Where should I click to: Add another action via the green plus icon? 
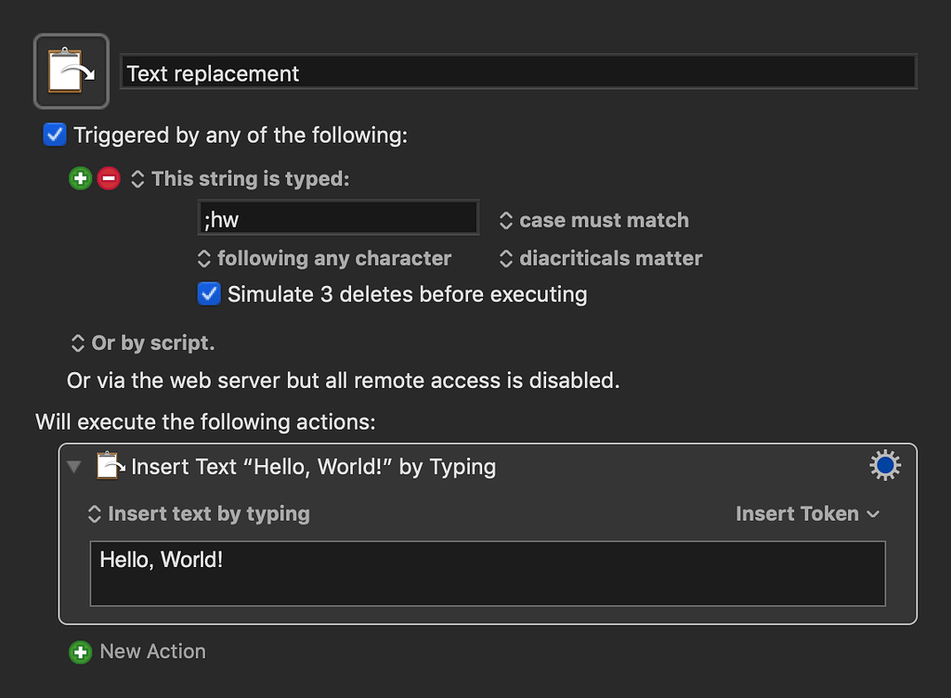point(81,652)
